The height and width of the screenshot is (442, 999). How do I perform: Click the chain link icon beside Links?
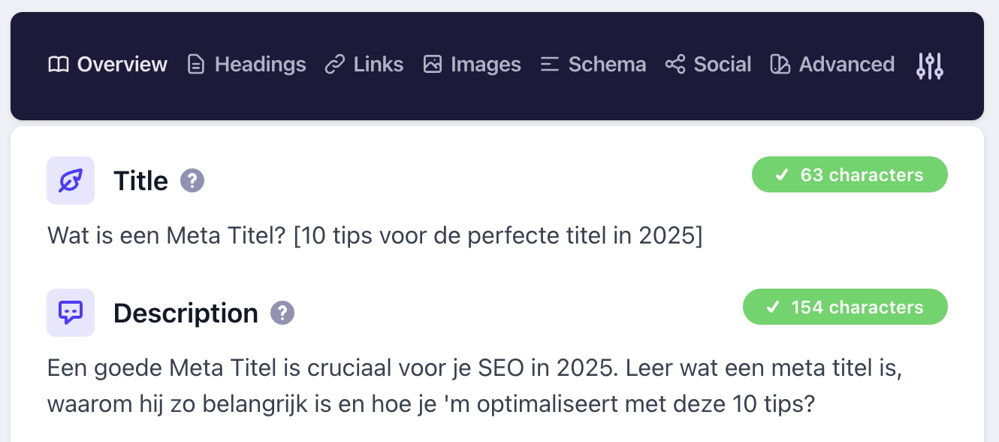(x=336, y=65)
